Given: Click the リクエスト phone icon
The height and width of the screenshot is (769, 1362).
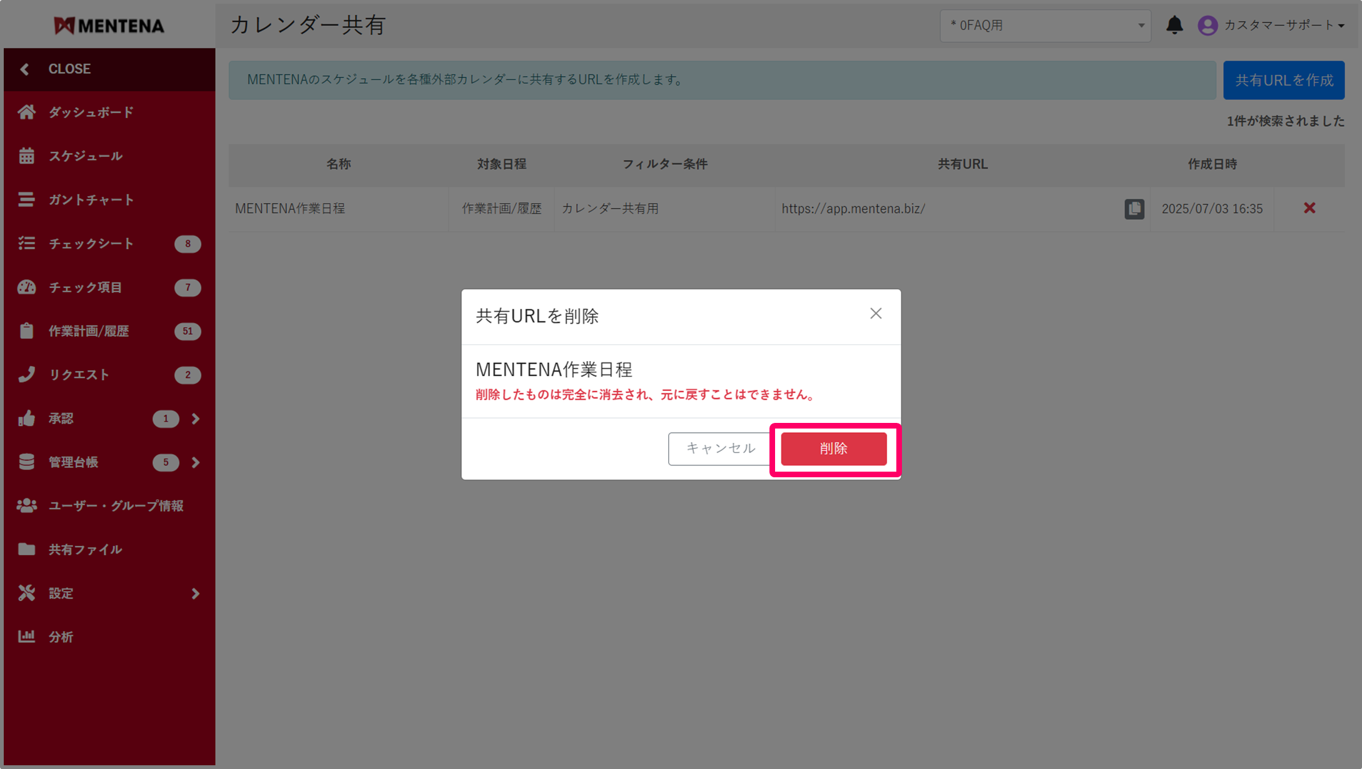Looking at the screenshot, I should (x=26, y=375).
